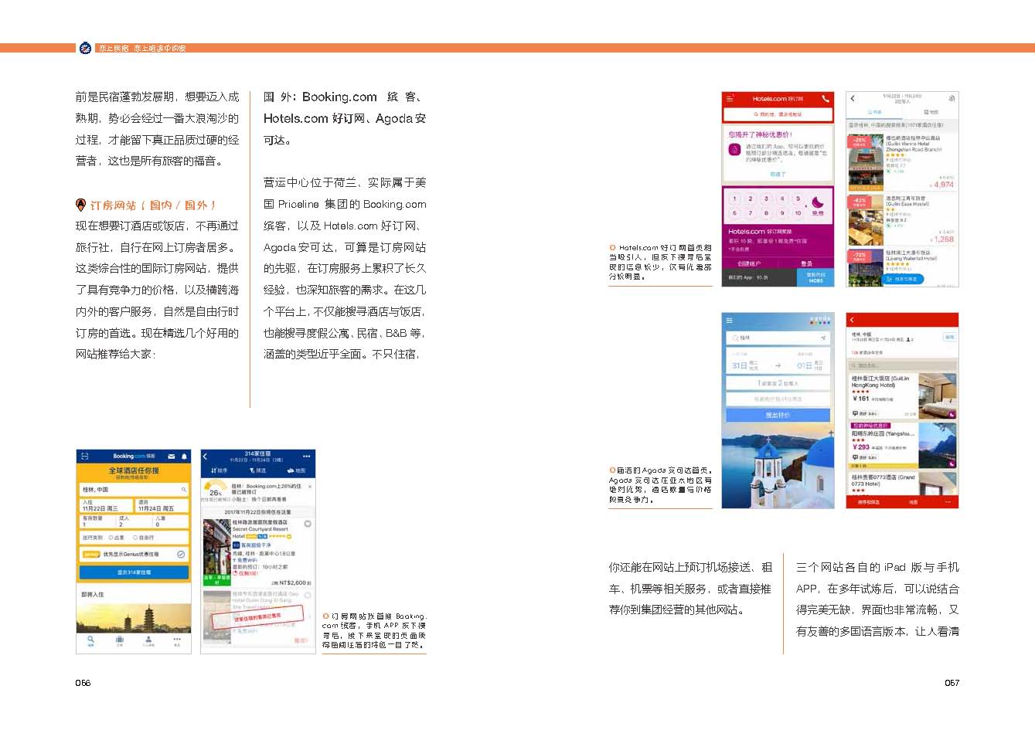Select the 自由行 radio button
This screenshot has height=730, width=1035.
click(x=136, y=537)
